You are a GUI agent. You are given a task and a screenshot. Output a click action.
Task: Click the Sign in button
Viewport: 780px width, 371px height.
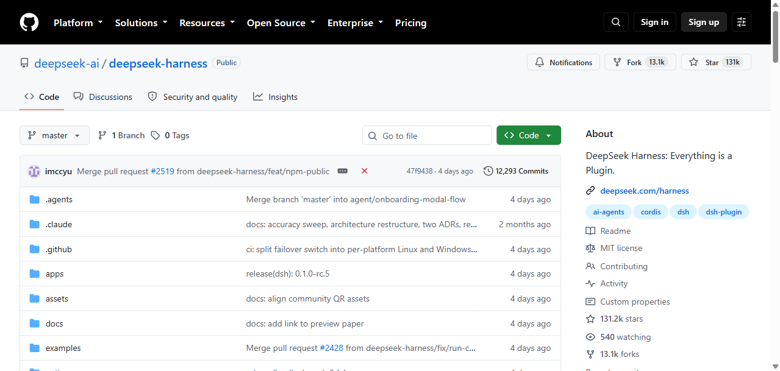(x=654, y=22)
